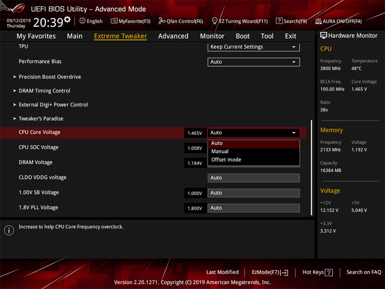385x289 pixels.
Task: Collapse CPU Core Voltage dropdown
Action: pos(253,133)
